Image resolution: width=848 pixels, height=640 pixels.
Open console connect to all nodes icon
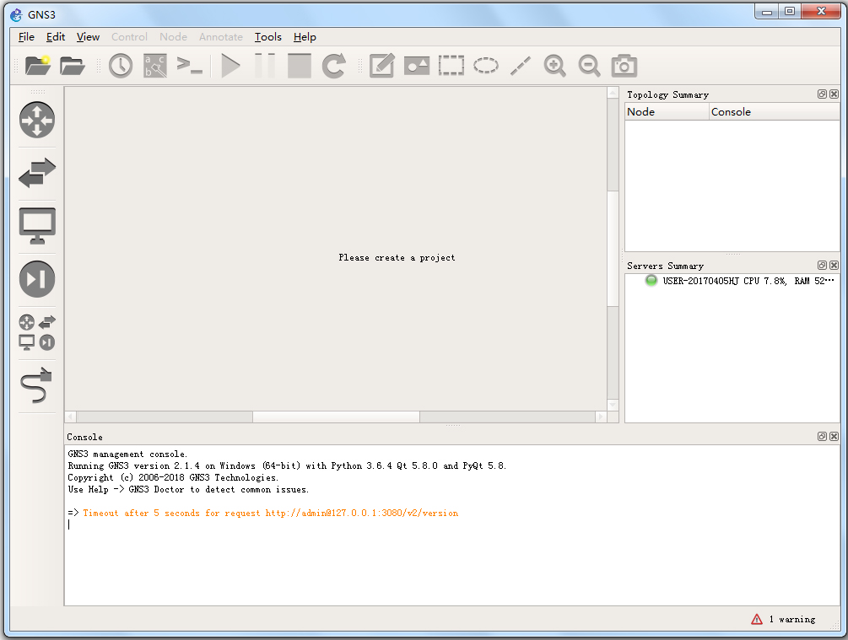190,66
